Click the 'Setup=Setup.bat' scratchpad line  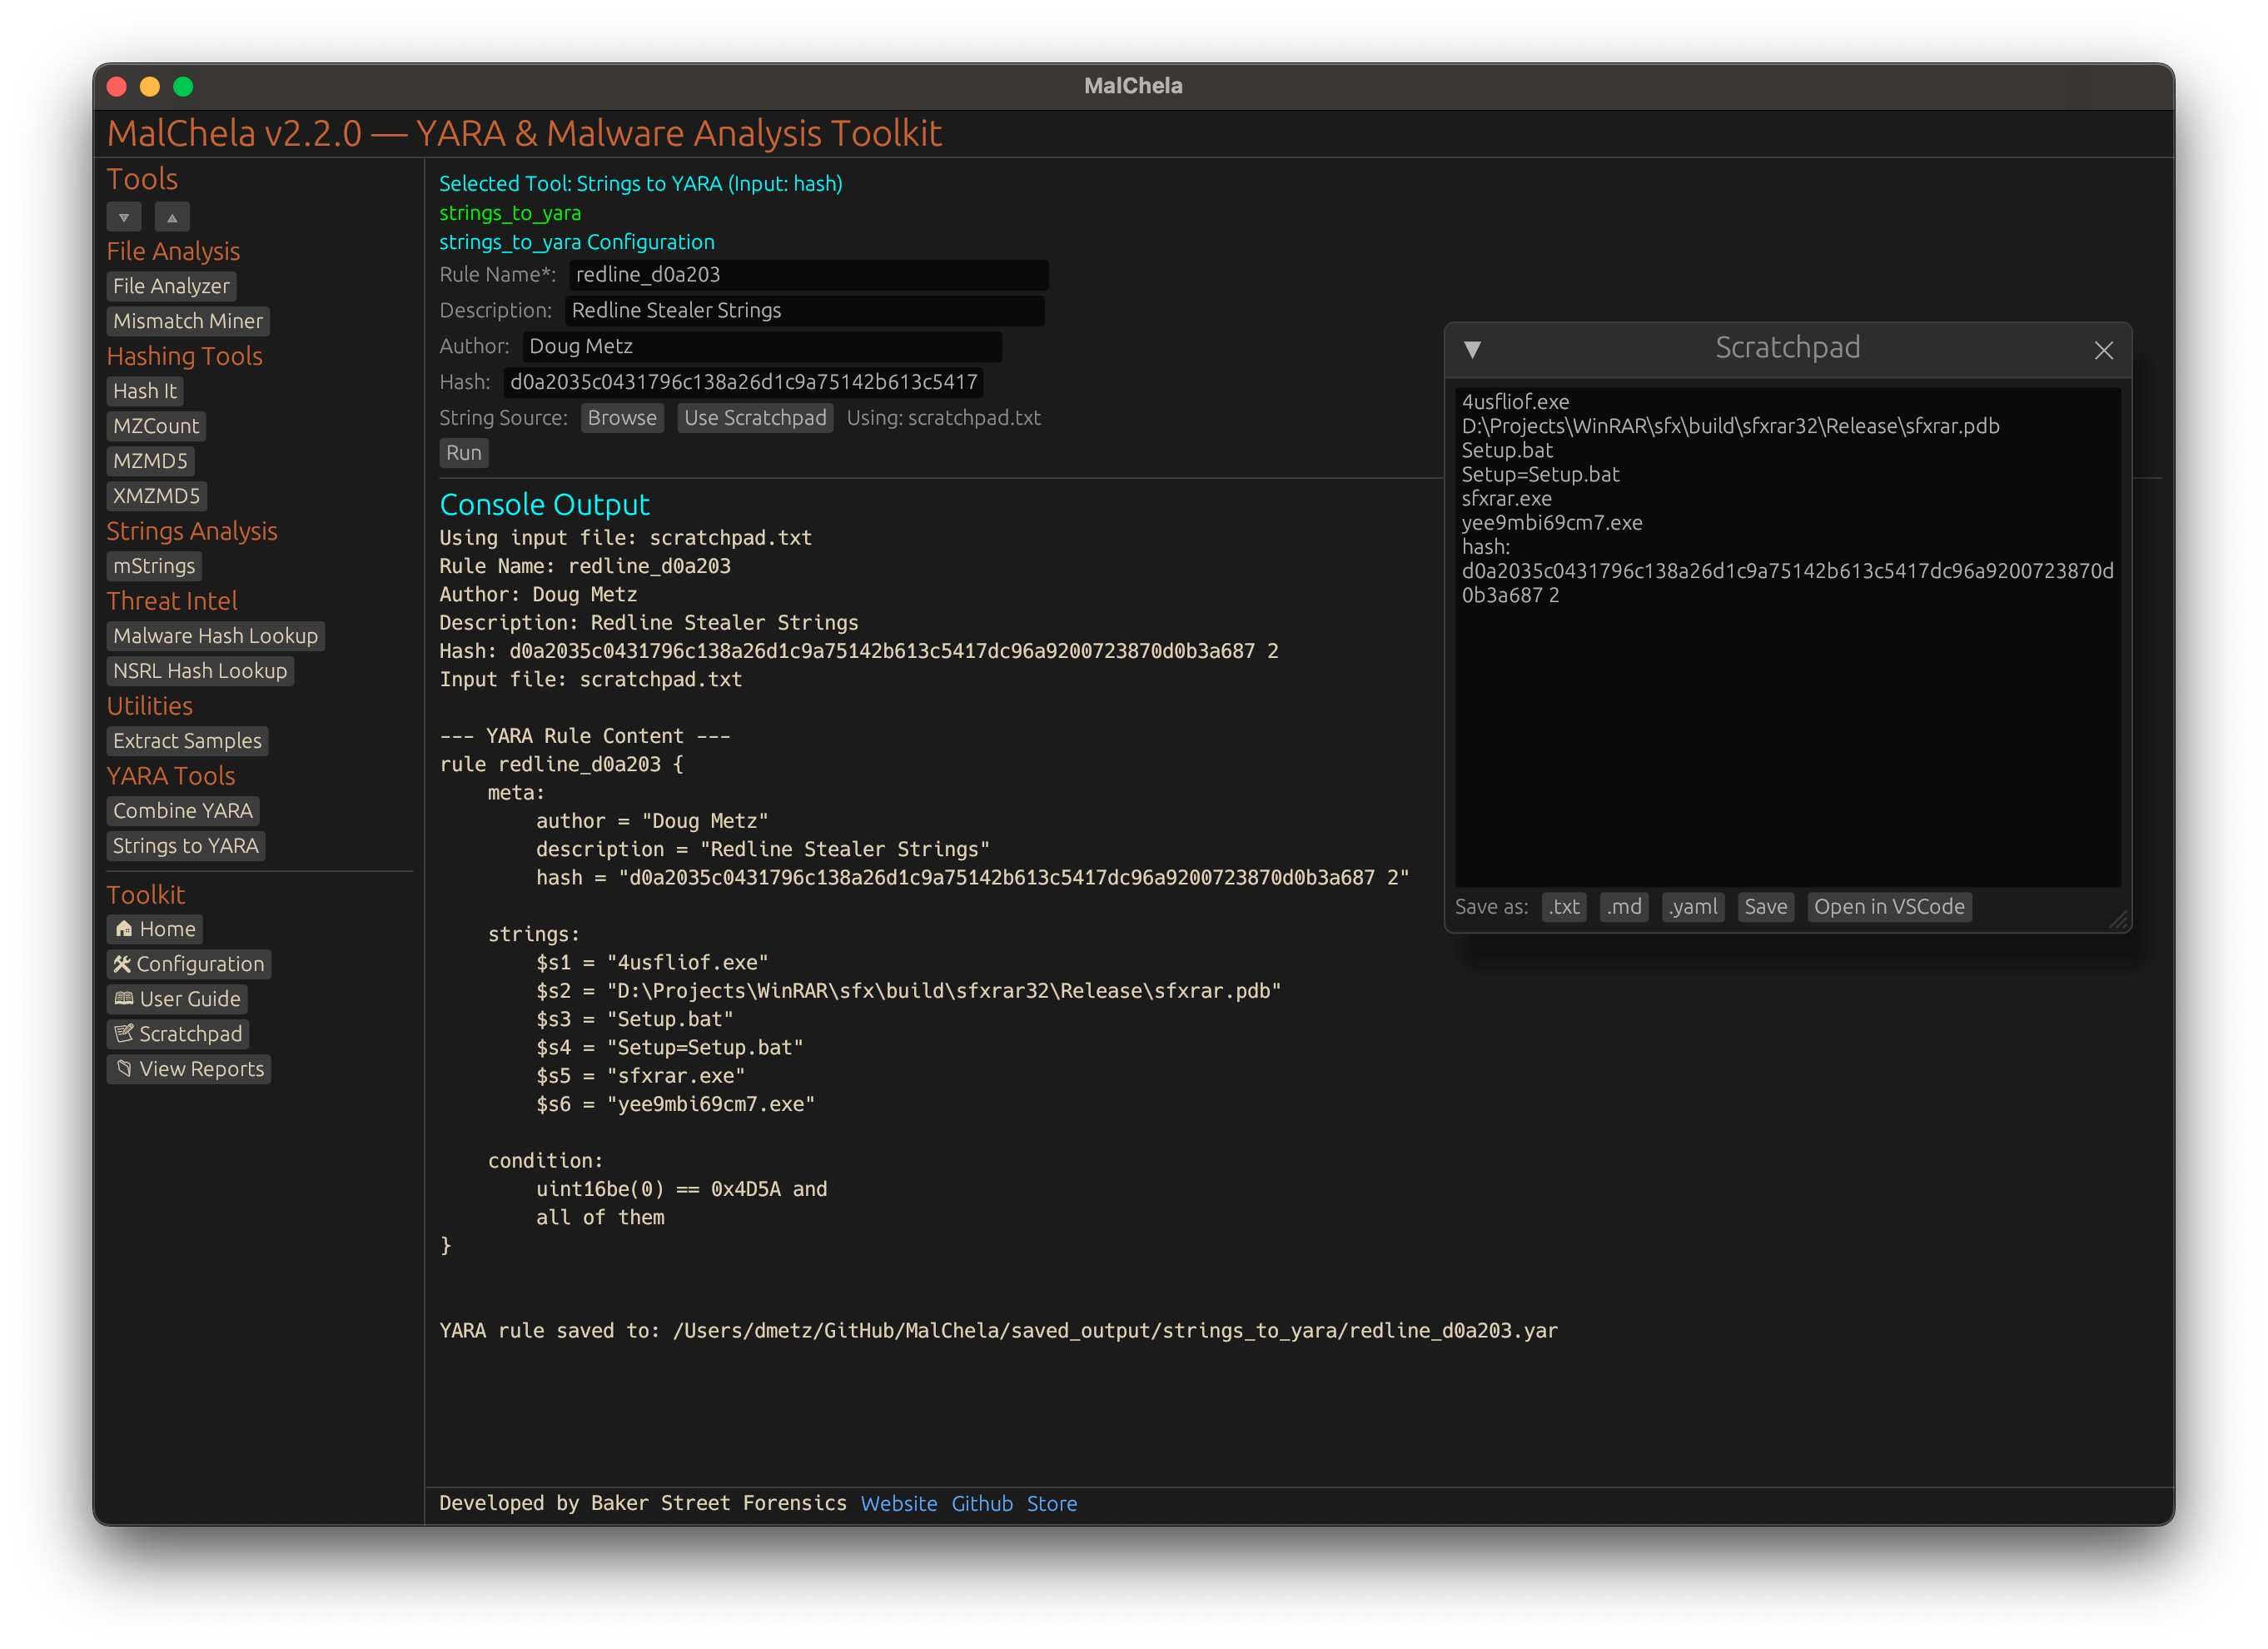pyautogui.click(x=1540, y=475)
